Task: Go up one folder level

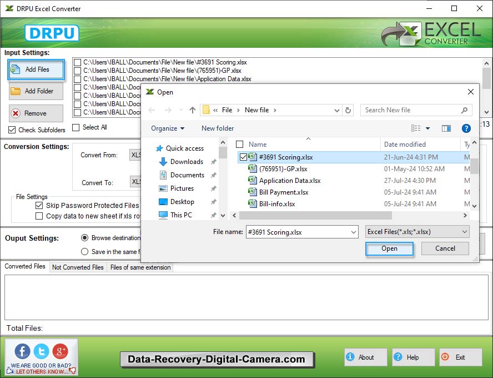Action: click(193, 110)
